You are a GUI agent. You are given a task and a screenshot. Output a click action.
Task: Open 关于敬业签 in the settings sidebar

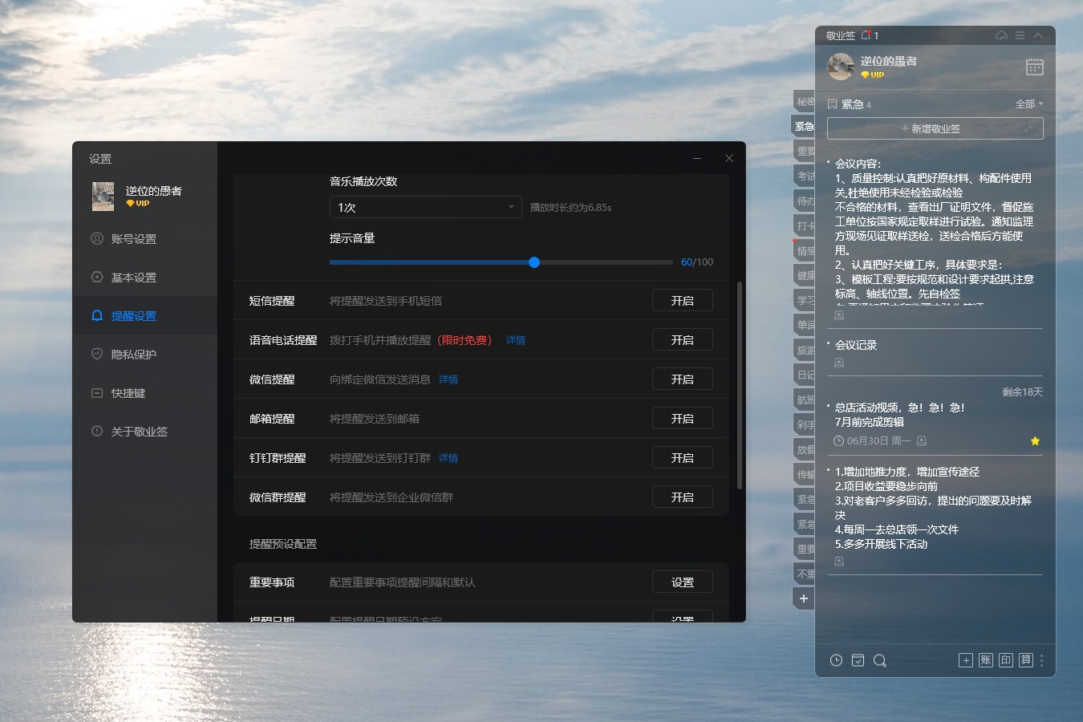click(x=144, y=432)
